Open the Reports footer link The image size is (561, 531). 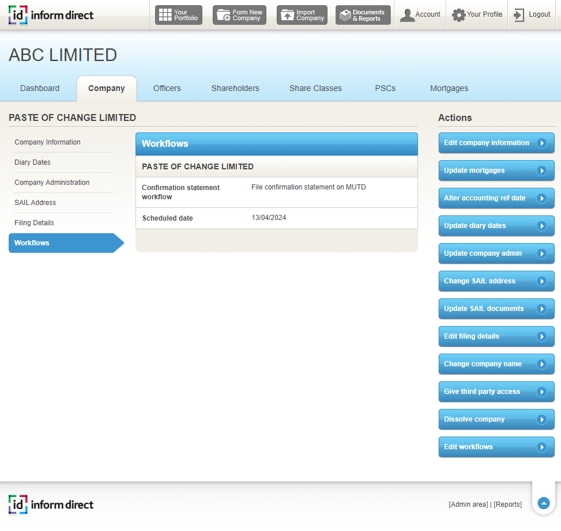pyautogui.click(x=507, y=505)
